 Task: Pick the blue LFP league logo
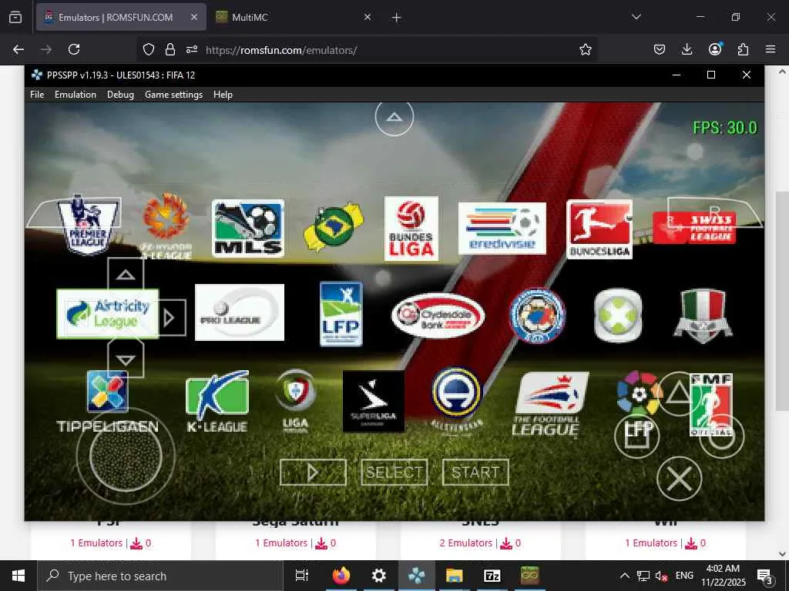click(x=341, y=314)
